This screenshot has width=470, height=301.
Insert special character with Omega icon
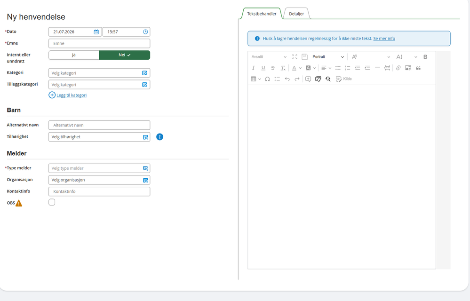[x=267, y=79]
